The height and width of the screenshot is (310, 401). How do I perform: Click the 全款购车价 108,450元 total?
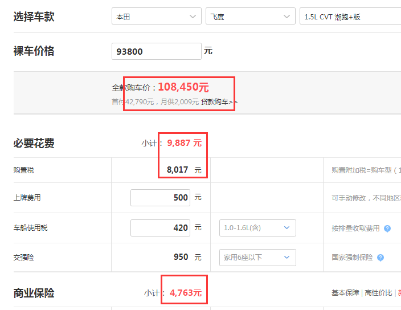tap(183, 87)
